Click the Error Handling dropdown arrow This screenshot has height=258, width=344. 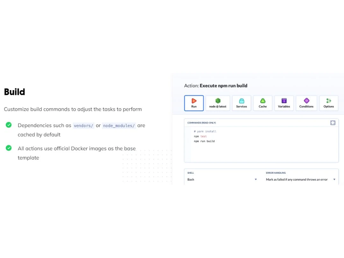(334, 179)
